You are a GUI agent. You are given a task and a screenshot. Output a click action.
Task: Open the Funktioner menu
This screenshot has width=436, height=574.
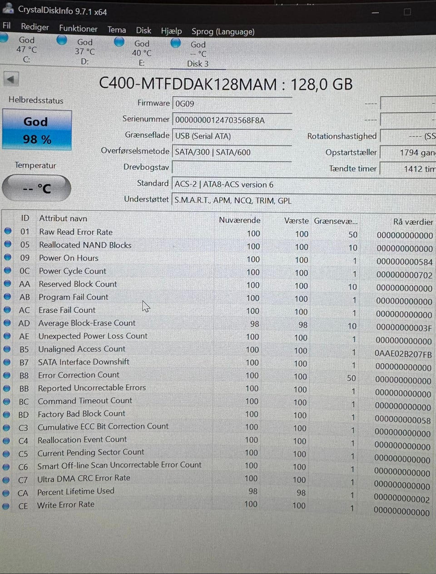tap(78, 29)
